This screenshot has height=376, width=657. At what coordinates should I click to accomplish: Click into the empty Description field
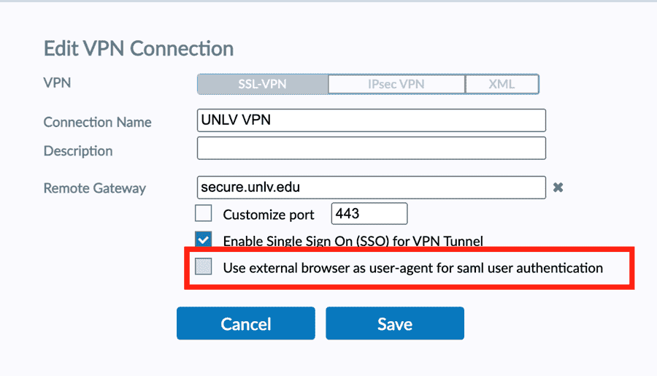[x=371, y=148]
